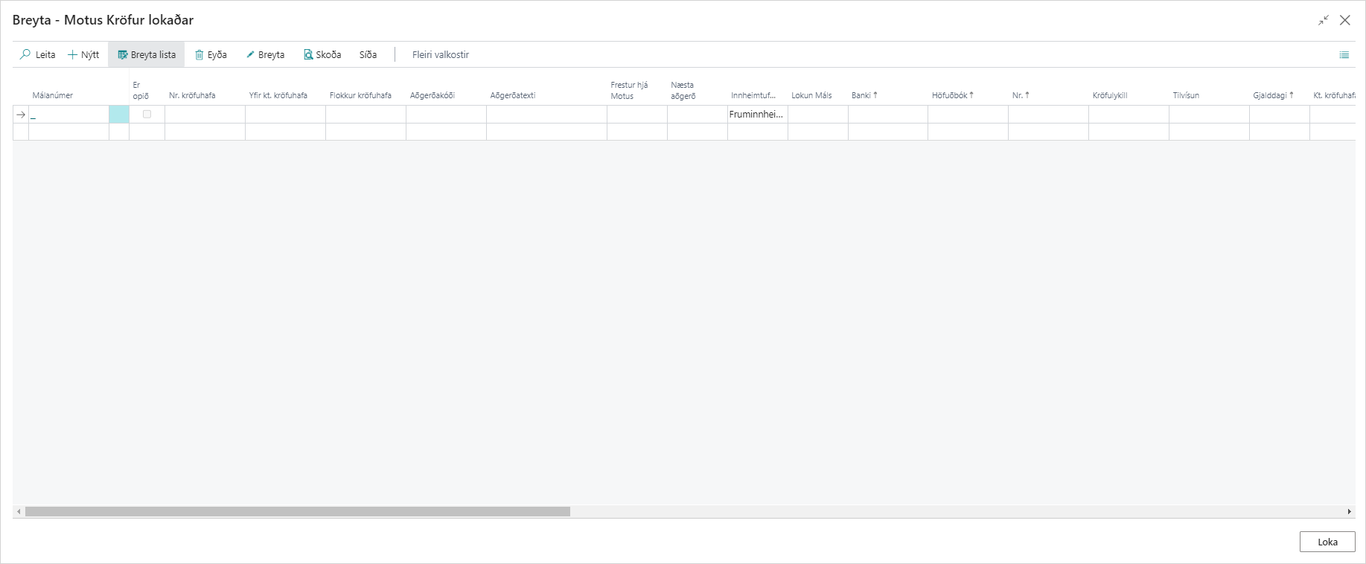Select the Innheimtuf... cell showing Fruminnhei...
The image size is (1366, 564).
[x=756, y=115]
